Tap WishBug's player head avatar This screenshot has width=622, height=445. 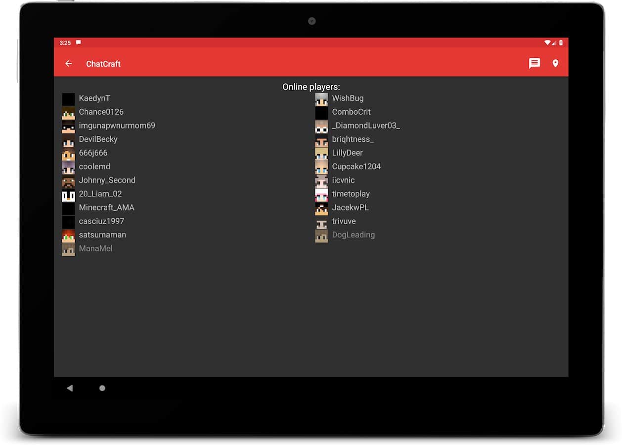pyautogui.click(x=321, y=99)
